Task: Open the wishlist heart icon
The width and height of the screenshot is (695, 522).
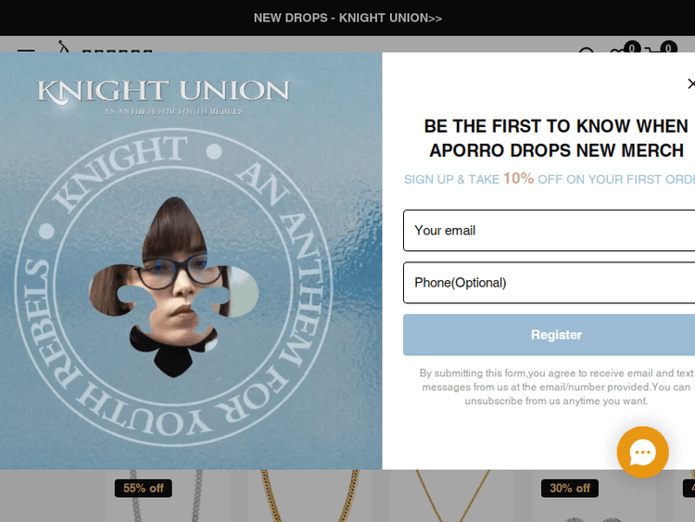Action: (x=618, y=50)
